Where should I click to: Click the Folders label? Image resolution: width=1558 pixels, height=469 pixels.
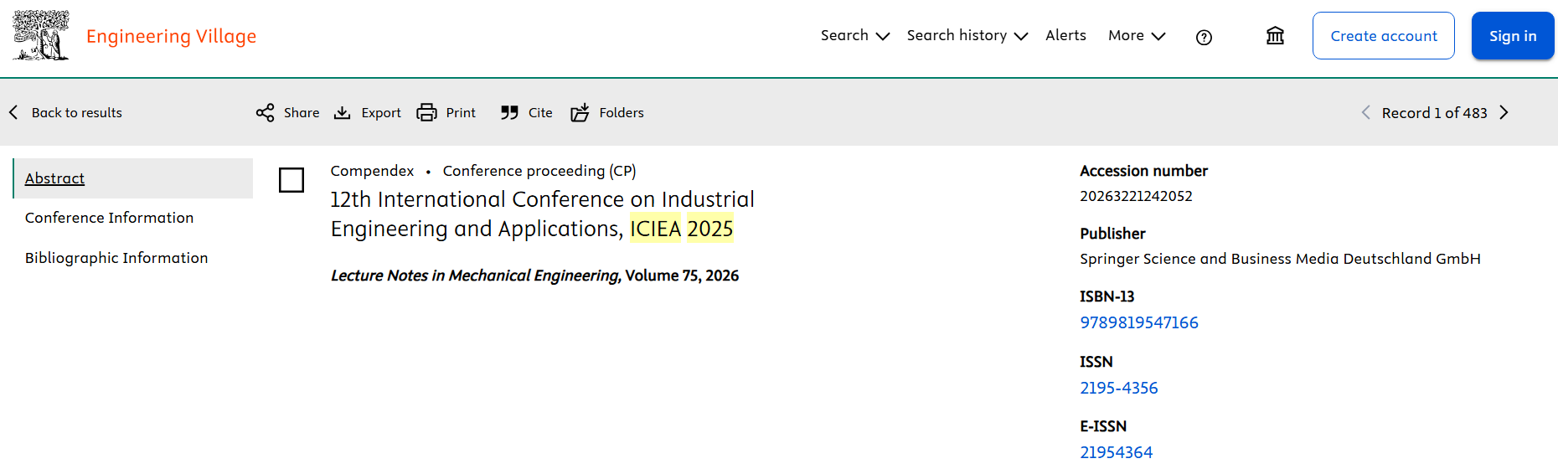click(622, 113)
